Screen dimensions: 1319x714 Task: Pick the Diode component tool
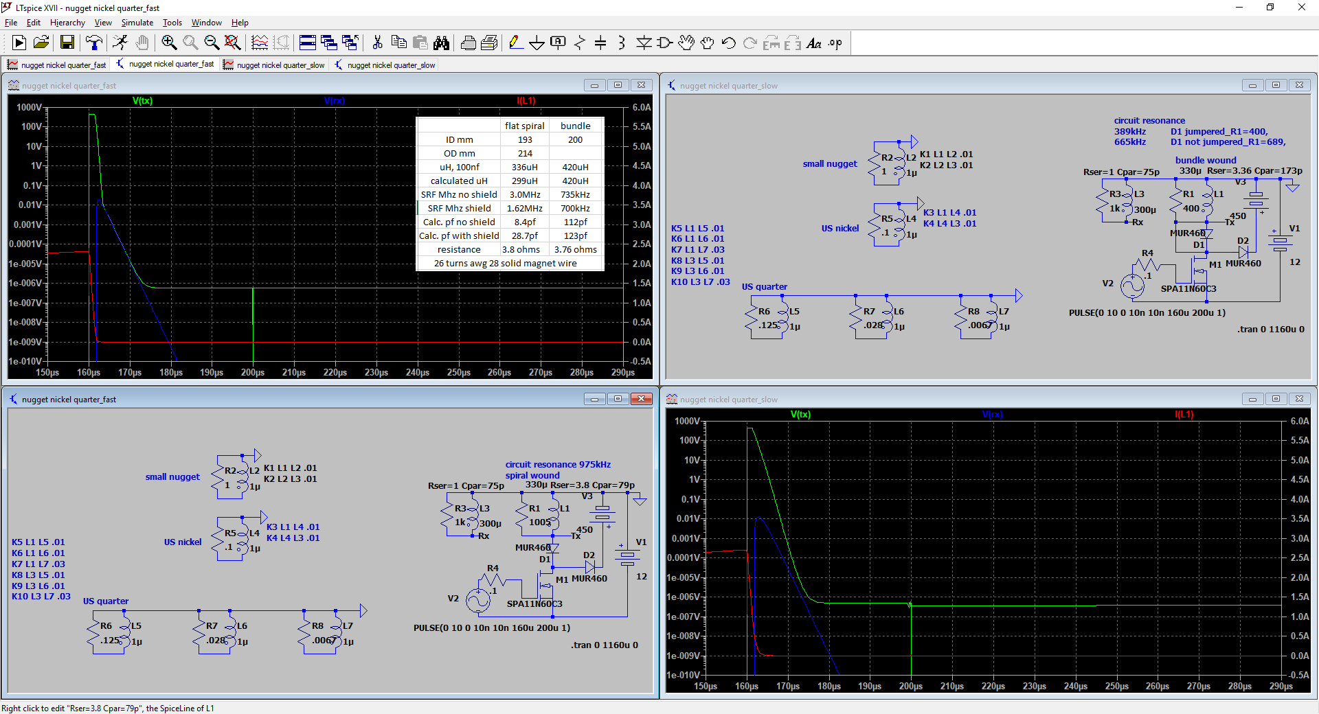(x=644, y=43)
